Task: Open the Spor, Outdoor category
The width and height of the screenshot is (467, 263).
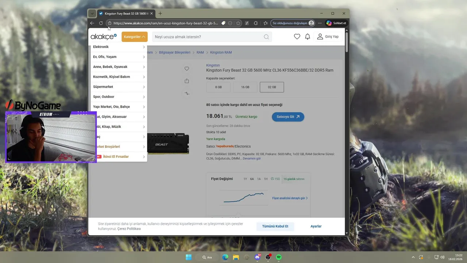Action: pyautogui.click(x=119, y=97)
